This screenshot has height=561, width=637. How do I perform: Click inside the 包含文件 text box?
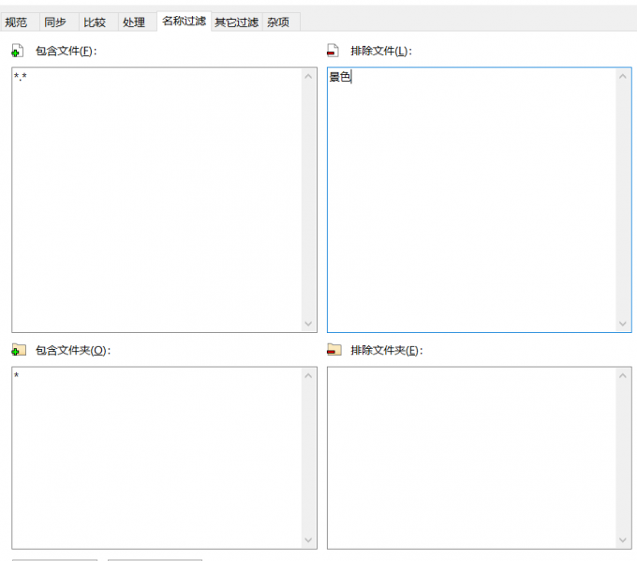pyautogui.click(x=156, y=199)
